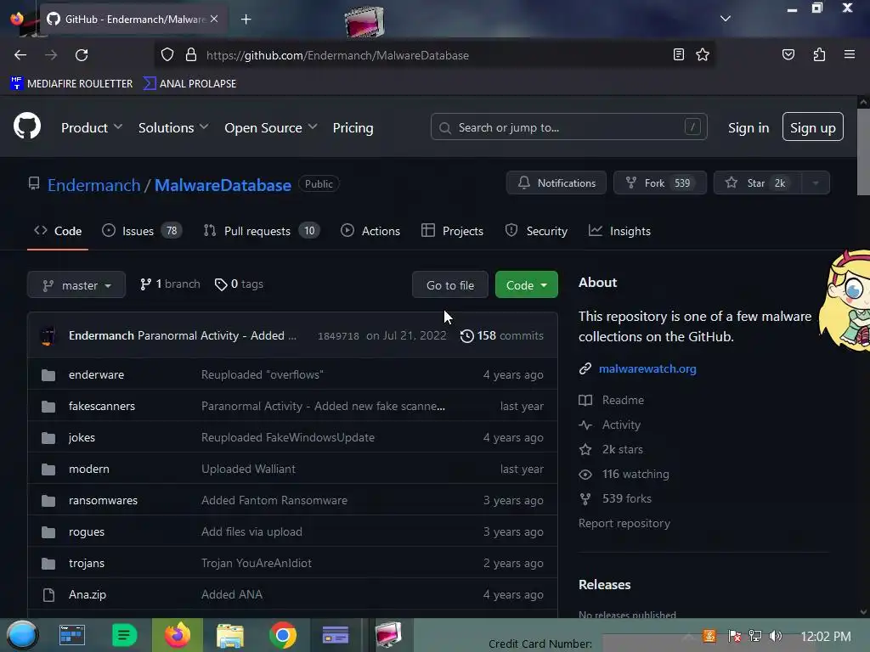Expand the Solutions menu
The height and width of the screenshot is (652, 870).
pos(173,127)
